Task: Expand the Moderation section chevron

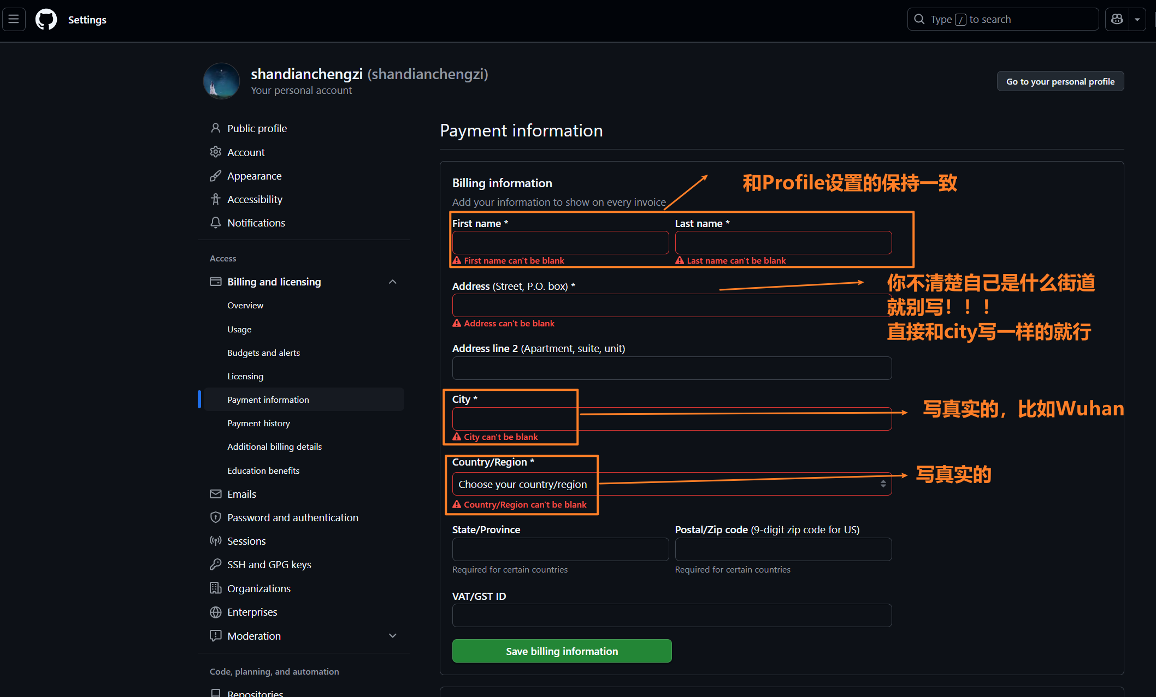Action: click(392, 636)
